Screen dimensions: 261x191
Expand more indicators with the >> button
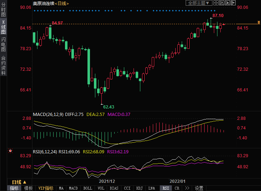[187, 188]
